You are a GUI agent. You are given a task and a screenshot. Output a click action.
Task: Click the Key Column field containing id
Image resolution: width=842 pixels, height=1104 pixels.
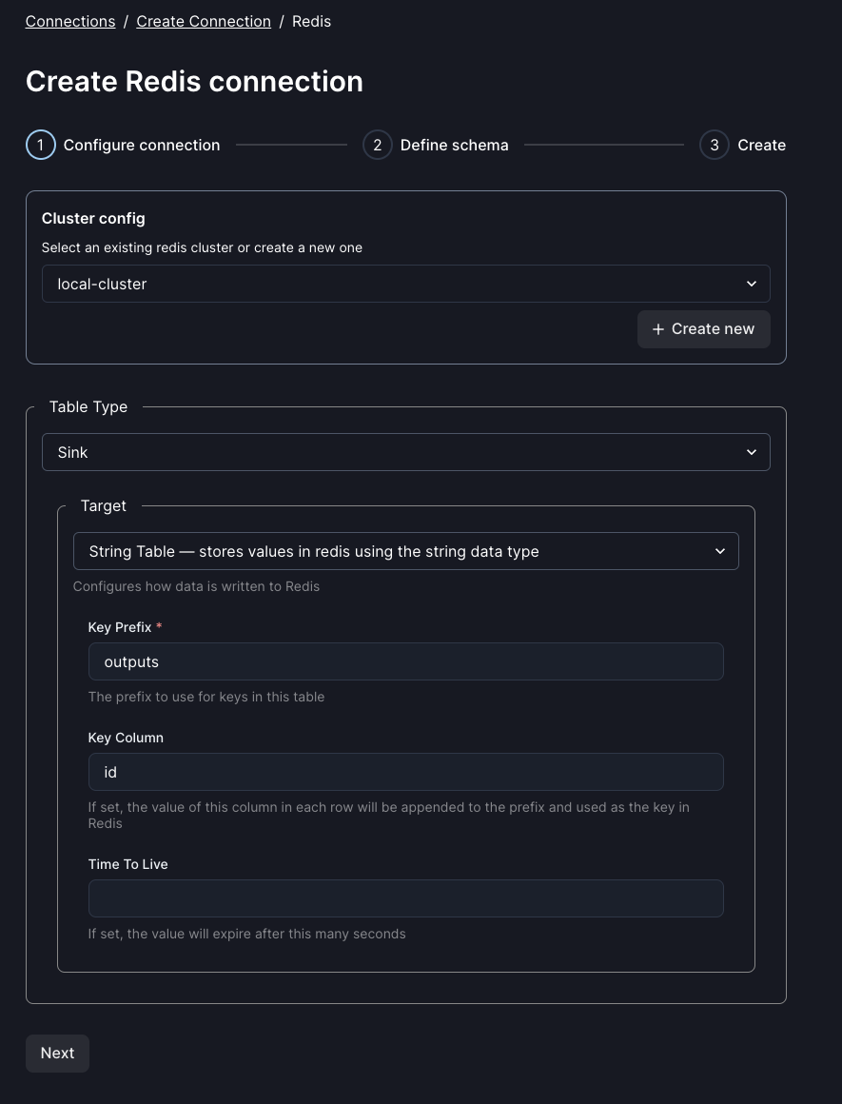406,772
